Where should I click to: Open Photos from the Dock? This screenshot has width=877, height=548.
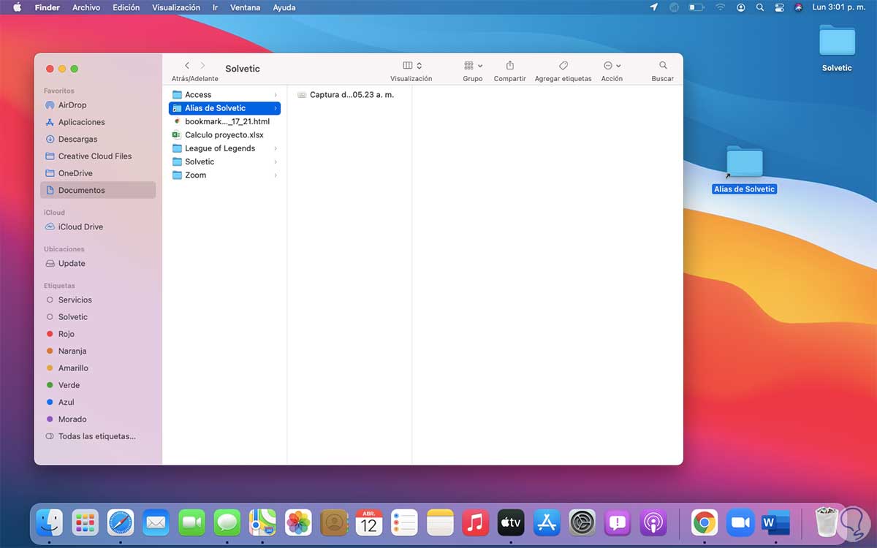298,522
